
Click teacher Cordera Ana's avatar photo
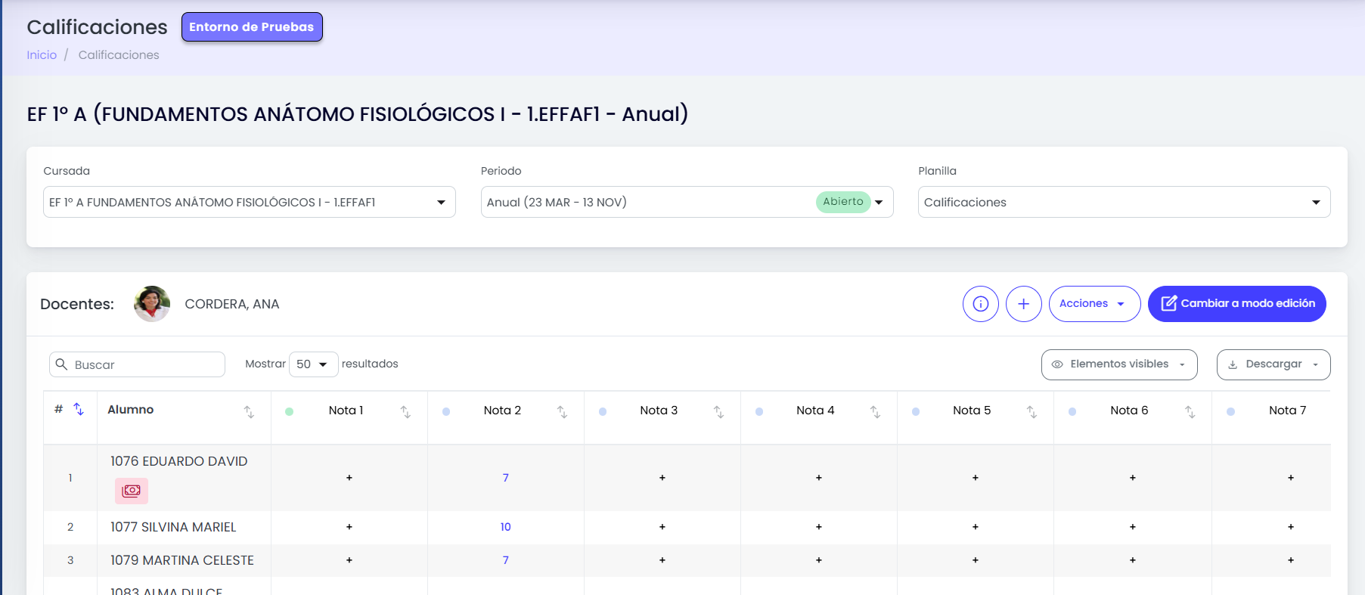[152, 304]
